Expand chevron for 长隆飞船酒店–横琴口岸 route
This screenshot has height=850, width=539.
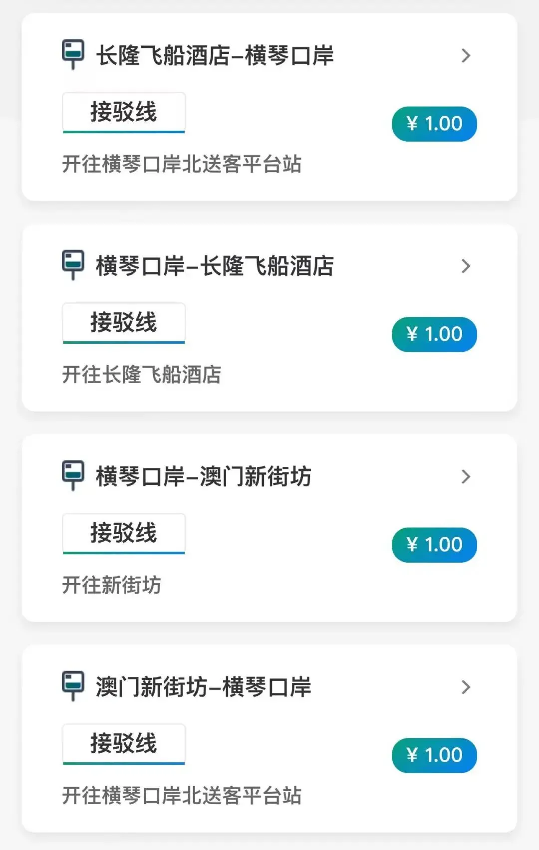[466, 55]
